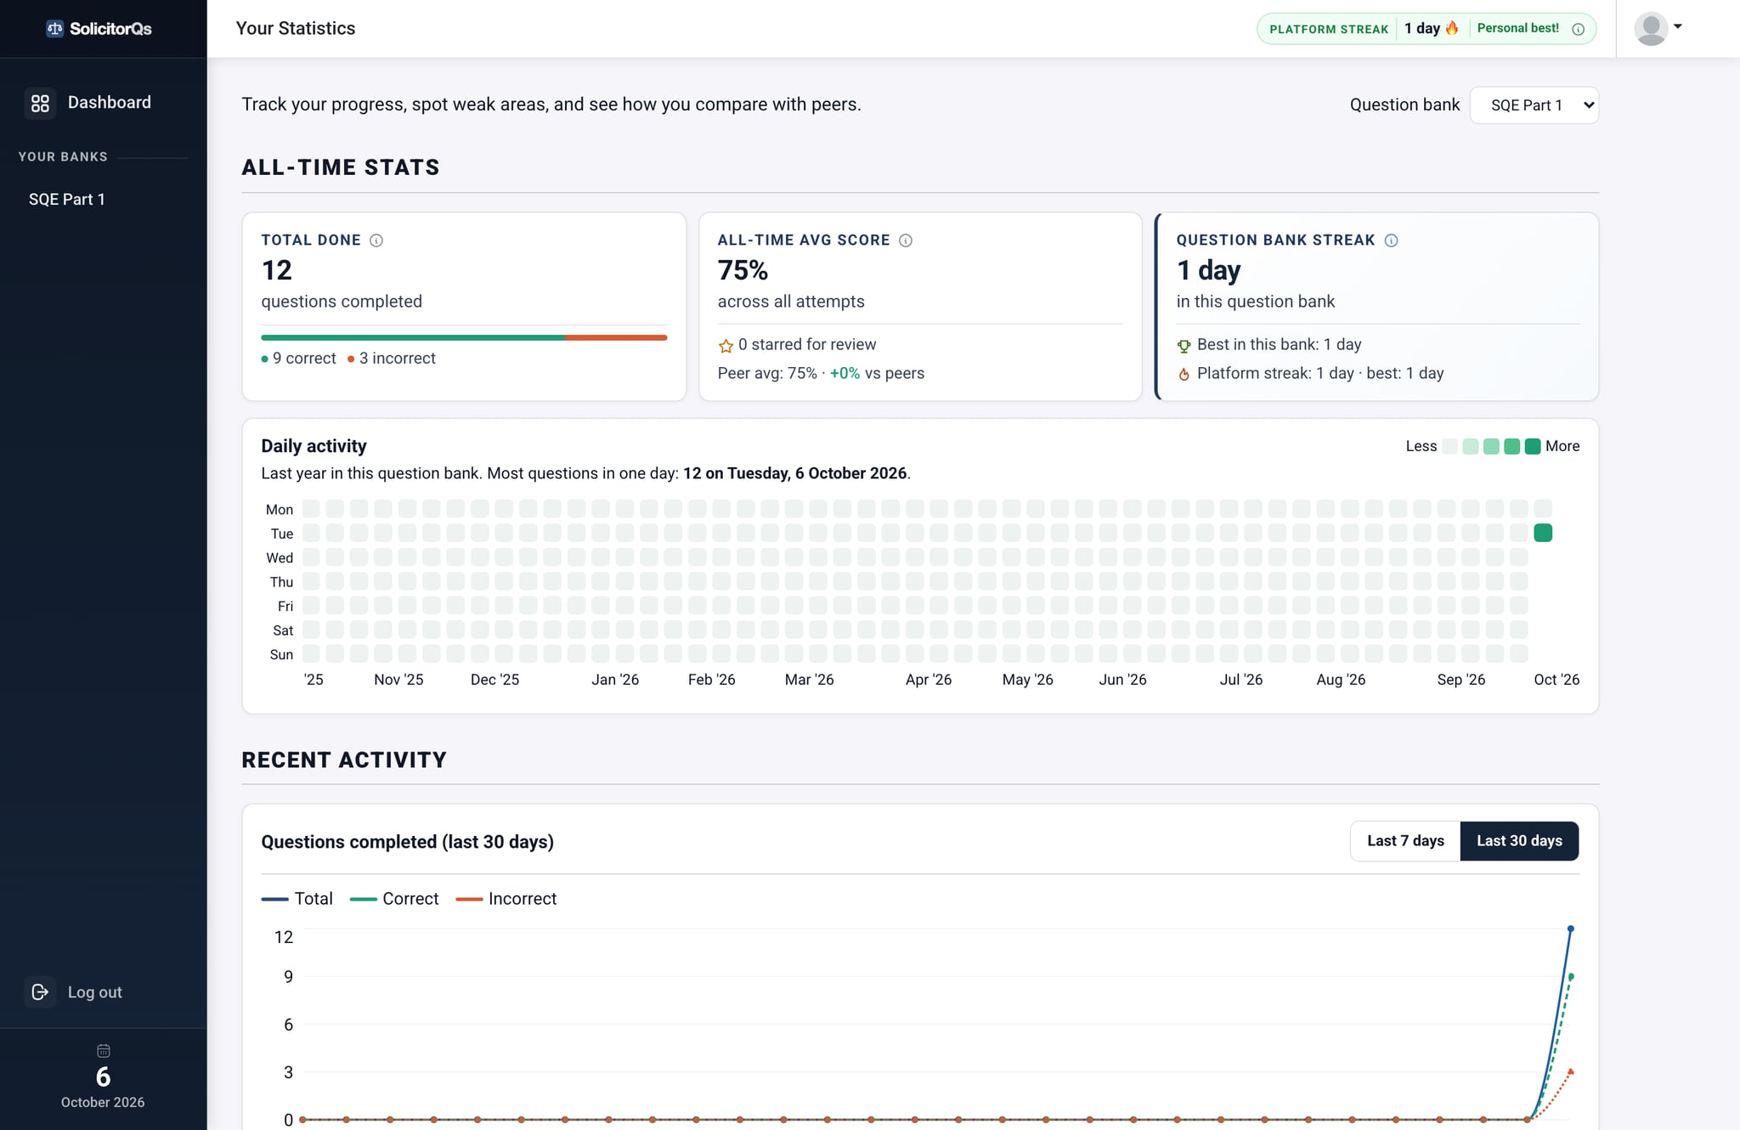Click 'Peer avg: 75%' text
Screen dimensions: 1740x1130
coord(767,374)
